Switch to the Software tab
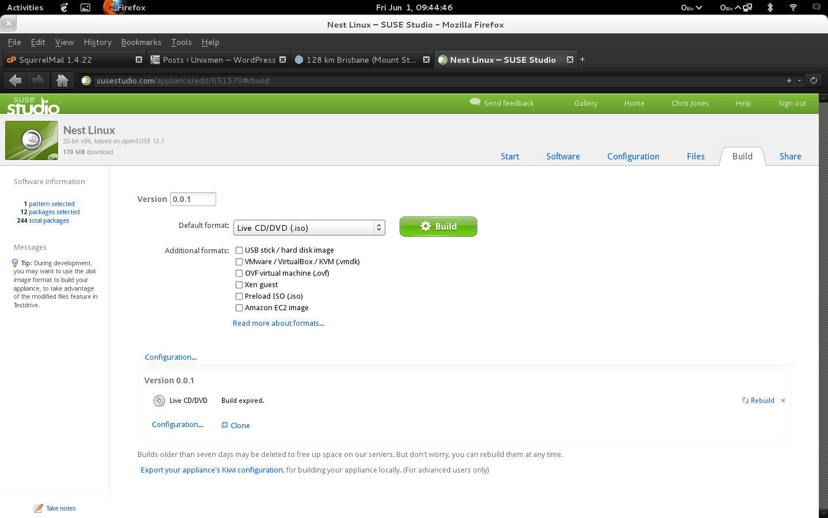This screenshot has height=518, width=828. pyautogui.click(x=563, y=157)
